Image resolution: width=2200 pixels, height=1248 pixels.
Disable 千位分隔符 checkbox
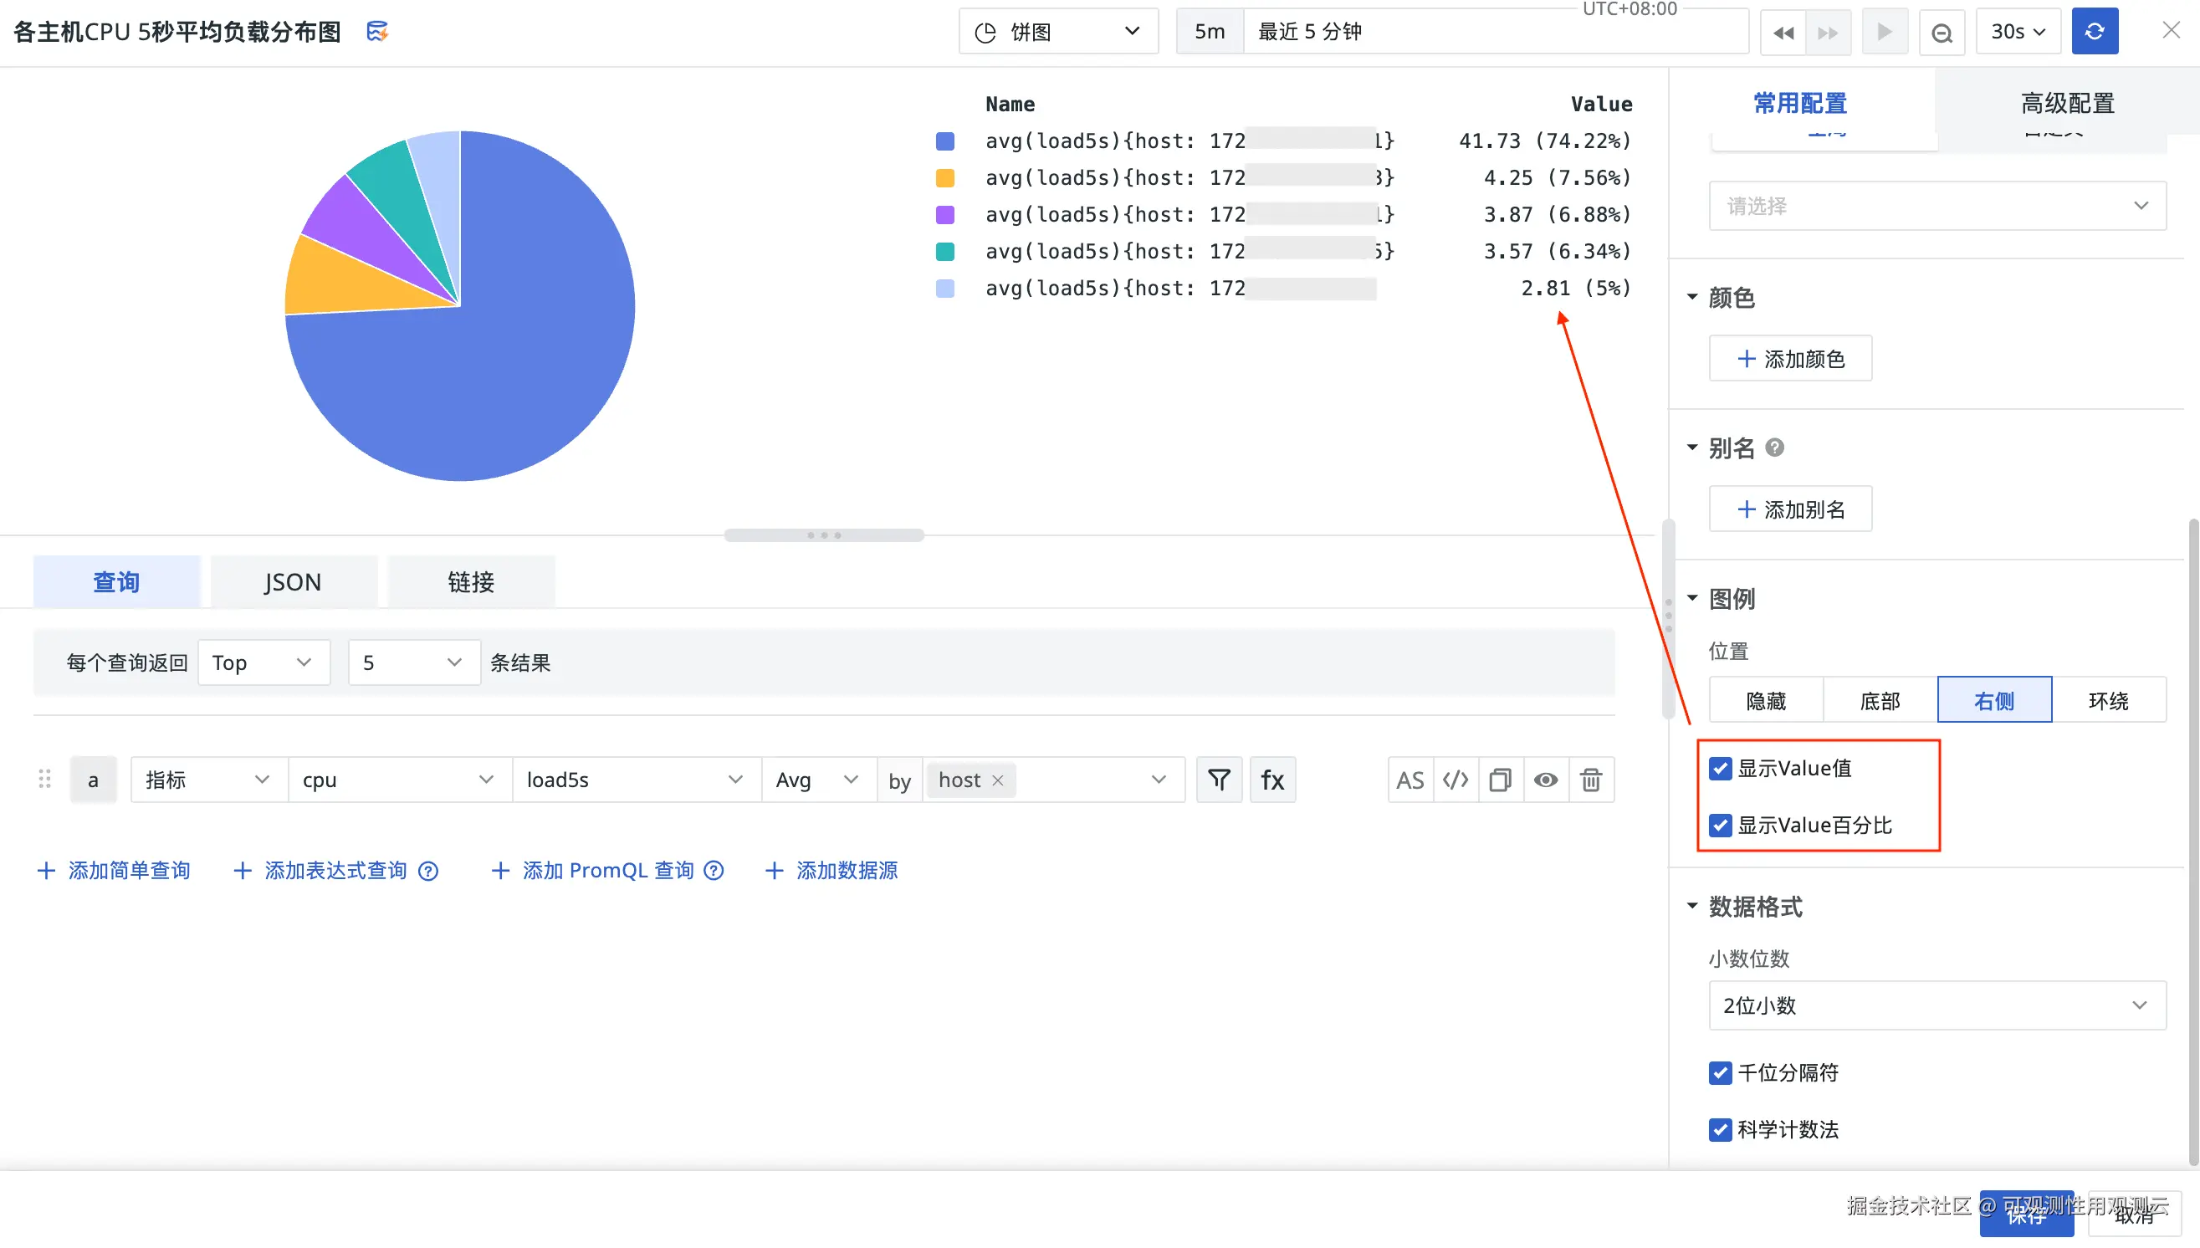point(1719,1072)
